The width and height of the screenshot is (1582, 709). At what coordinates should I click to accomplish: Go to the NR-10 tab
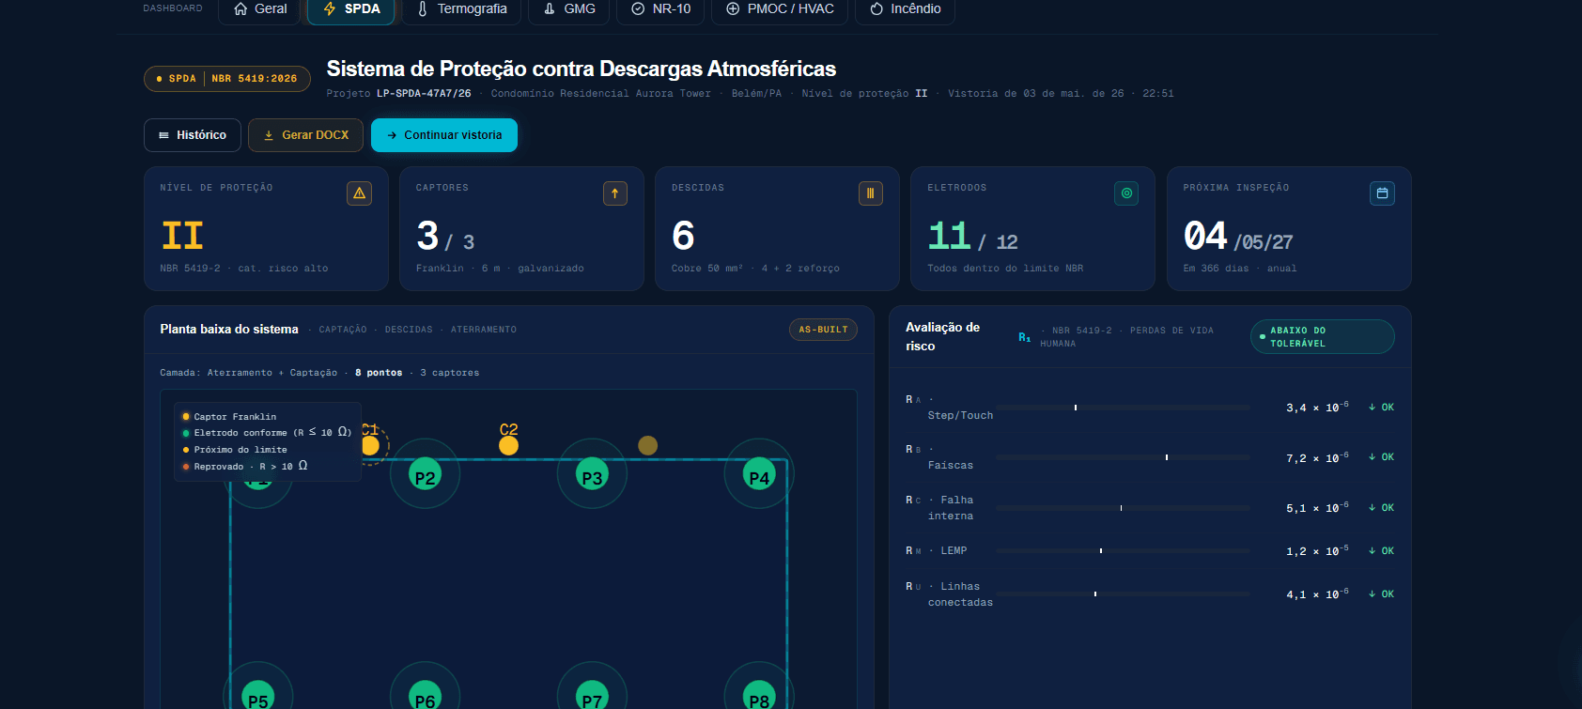point(660,9)
